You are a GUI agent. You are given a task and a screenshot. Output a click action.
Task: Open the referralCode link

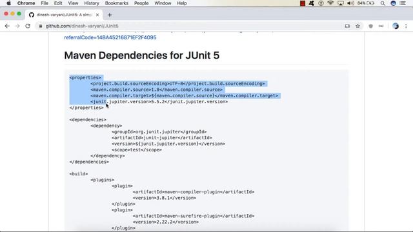[x=110, y=37]
